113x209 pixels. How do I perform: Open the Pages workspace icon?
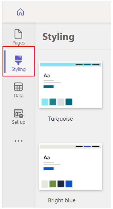pyautogui.click(x=18, y=34)
